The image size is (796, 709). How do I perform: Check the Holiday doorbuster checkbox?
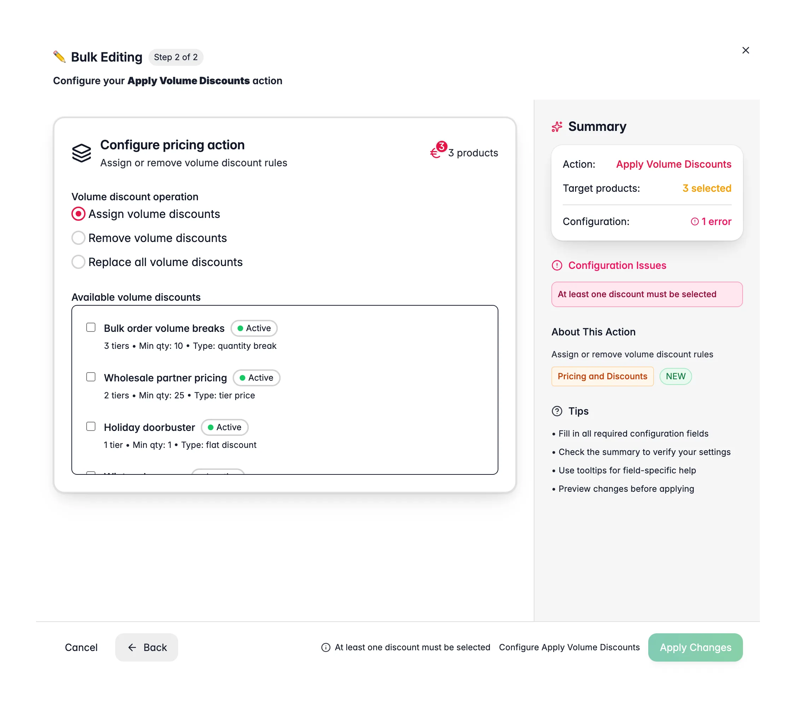point(91,426)
